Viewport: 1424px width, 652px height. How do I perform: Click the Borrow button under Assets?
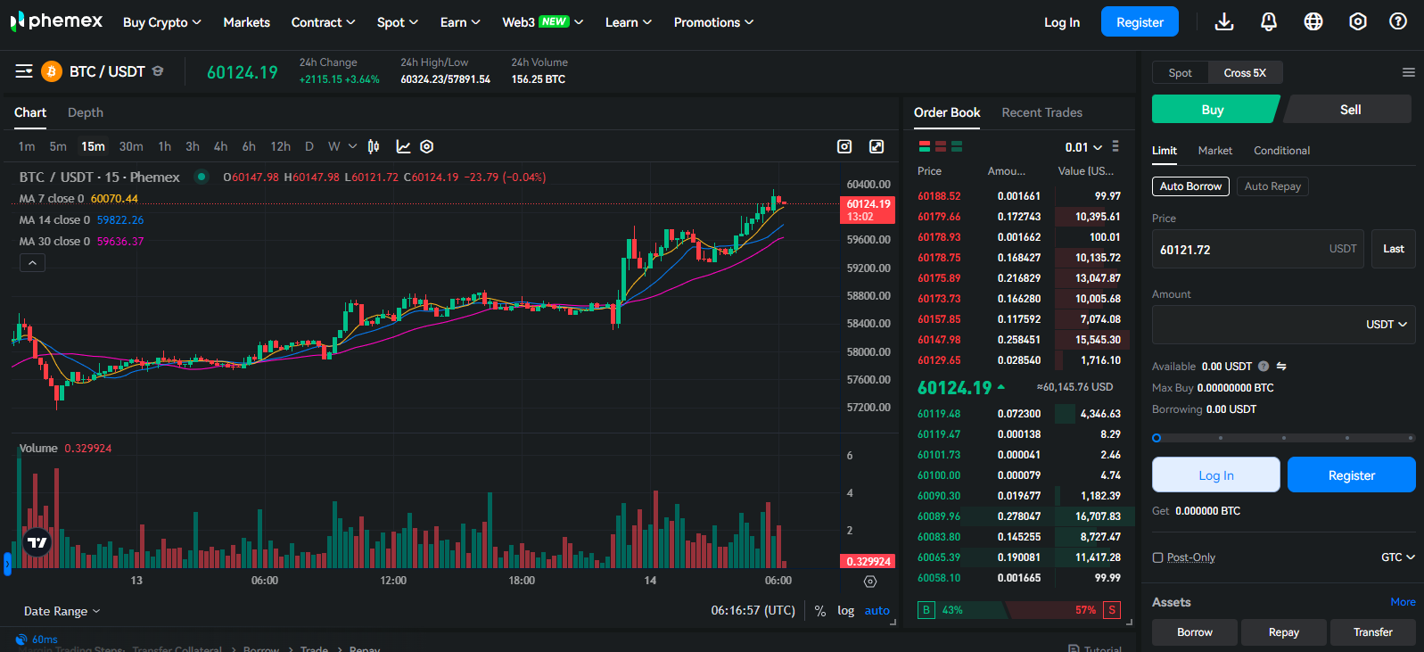point(1195,632)
